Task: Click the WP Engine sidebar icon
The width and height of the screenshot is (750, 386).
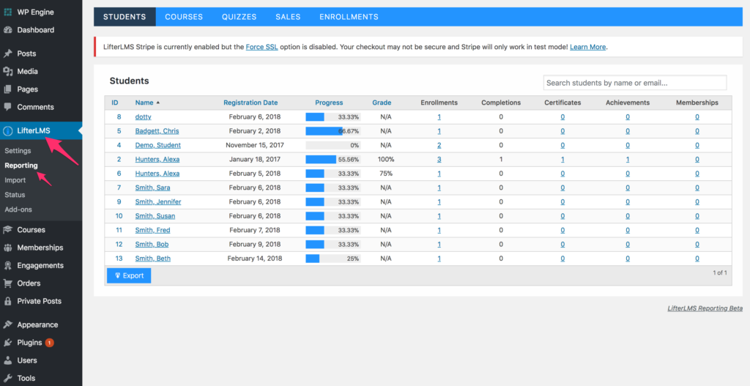Action: (x=7, y=12)
